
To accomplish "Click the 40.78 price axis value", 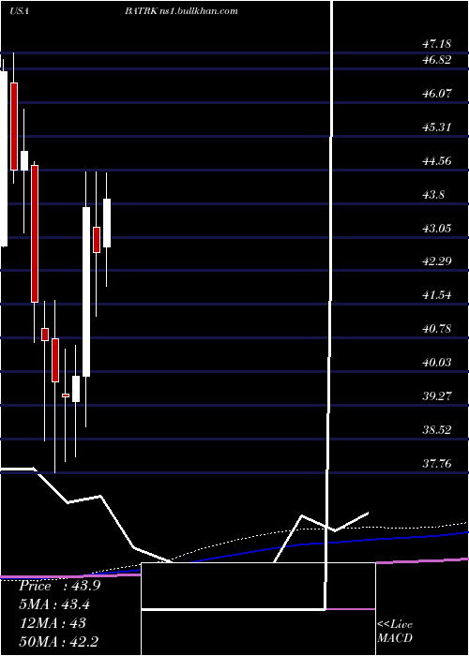I will tap(437, 329).
